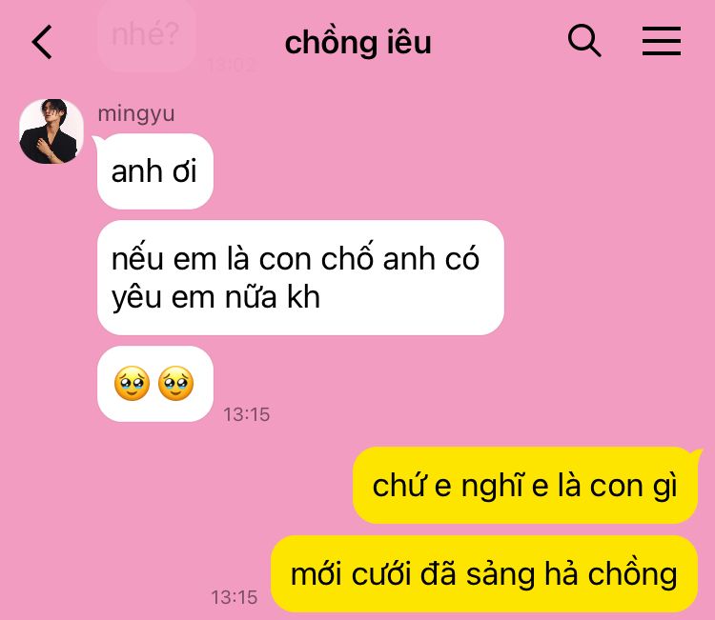Select the "mới cưới đã sảng hả chồng" bubble

[x=484, y=574]
